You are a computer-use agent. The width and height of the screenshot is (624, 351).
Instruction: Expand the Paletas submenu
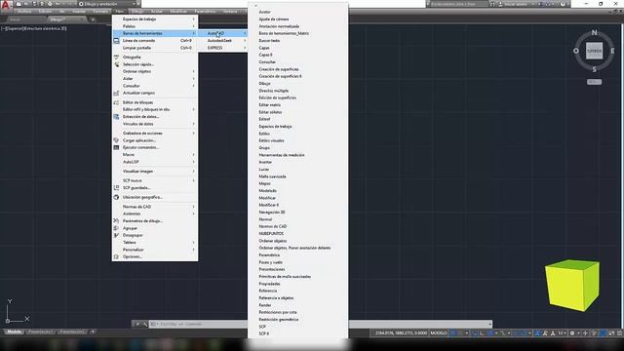155,26
